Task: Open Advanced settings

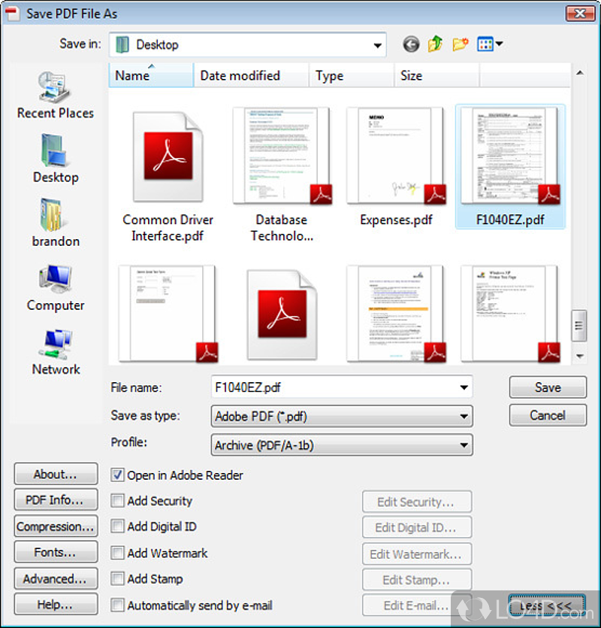Action: (x=56, y=578)
